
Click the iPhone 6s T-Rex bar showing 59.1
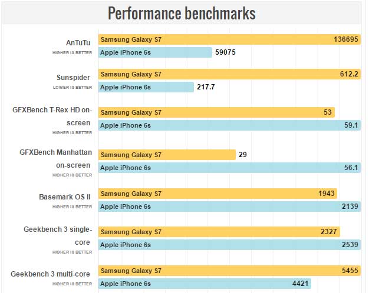(229, 125)
